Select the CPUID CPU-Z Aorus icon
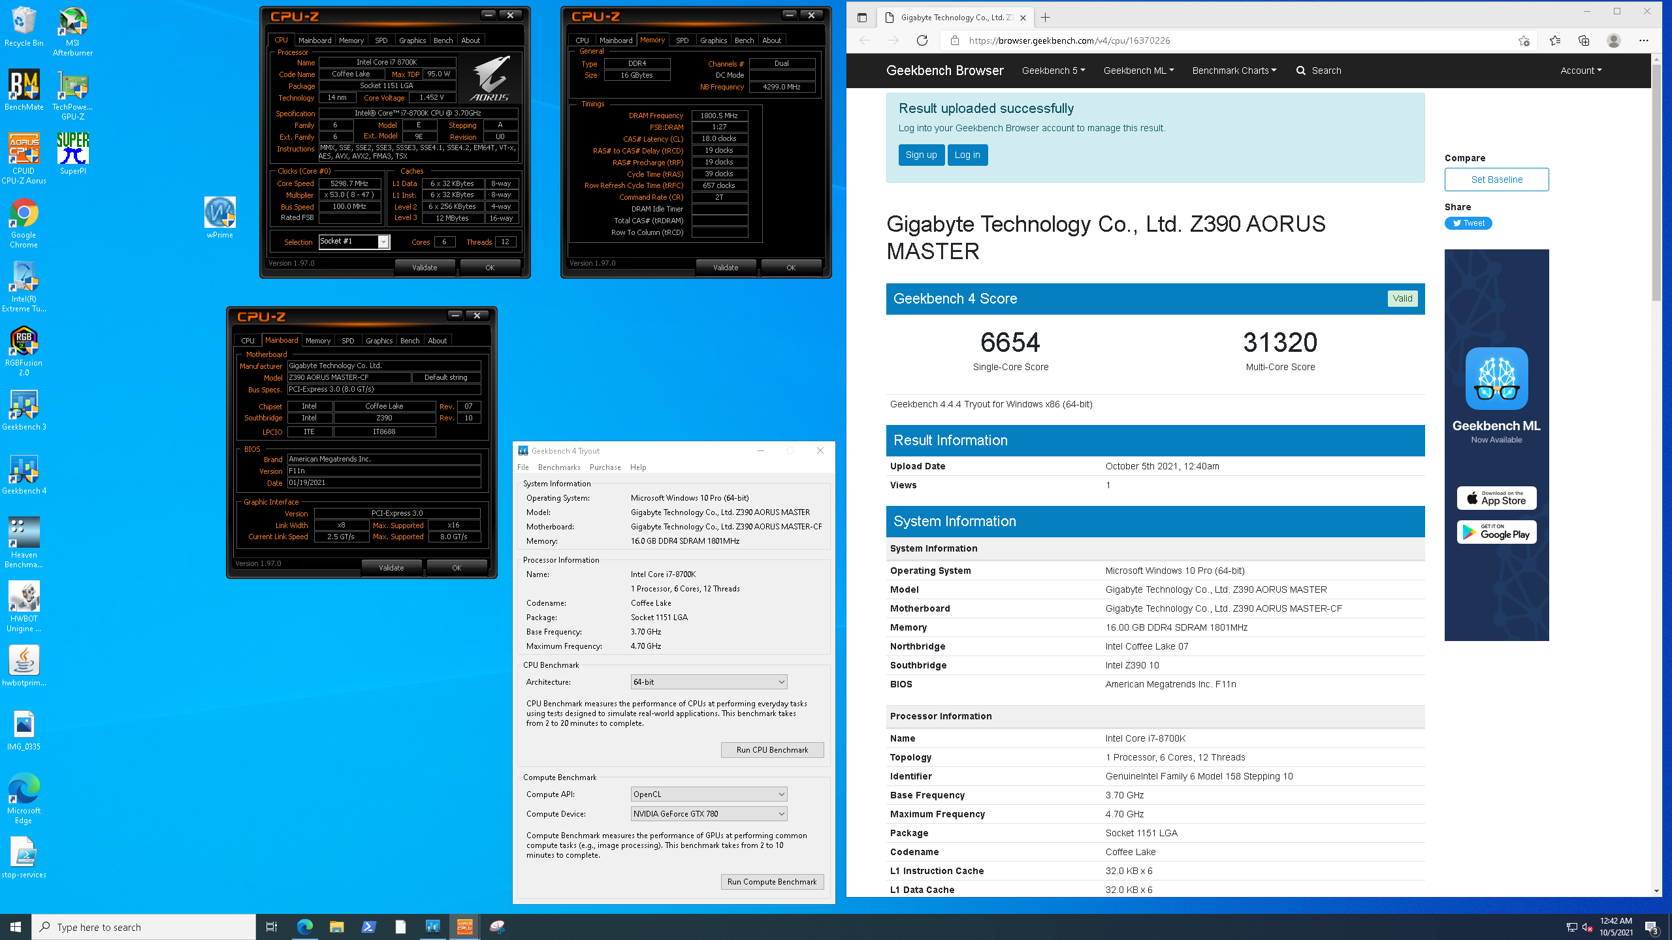This screenshot has width=1672, height=940. click(x=24, y=159)
